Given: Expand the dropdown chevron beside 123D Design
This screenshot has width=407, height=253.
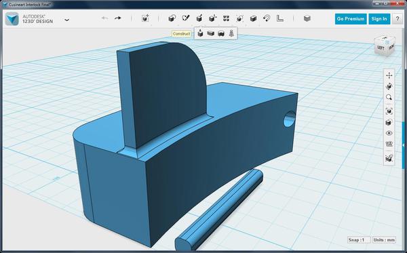Looking at the screenshot, I should (x=66, y=20).
